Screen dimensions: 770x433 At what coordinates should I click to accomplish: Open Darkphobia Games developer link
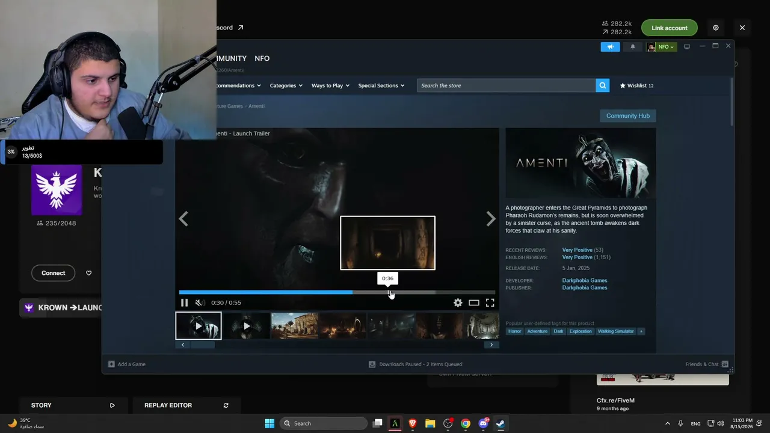pyautogui.click(x=585, y=280)
